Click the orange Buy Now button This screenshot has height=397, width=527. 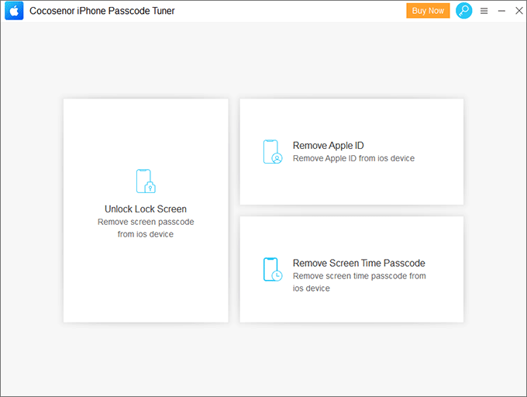(428, 11)
